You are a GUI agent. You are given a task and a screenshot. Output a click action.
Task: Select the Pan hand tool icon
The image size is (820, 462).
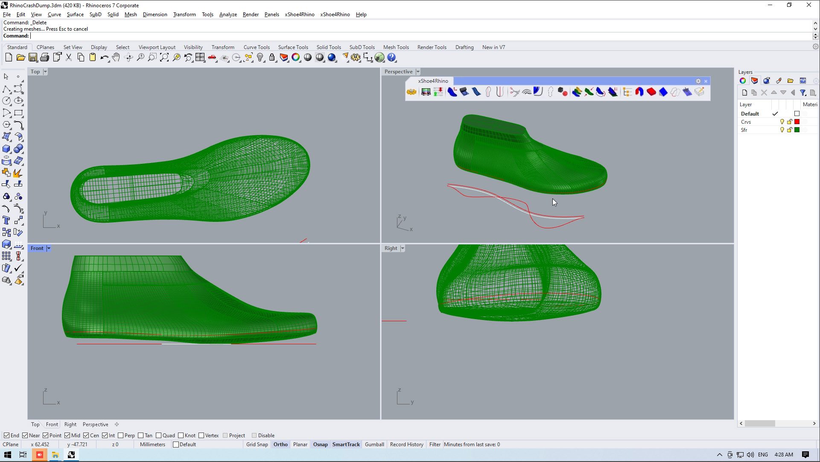(x=116, y=58)
